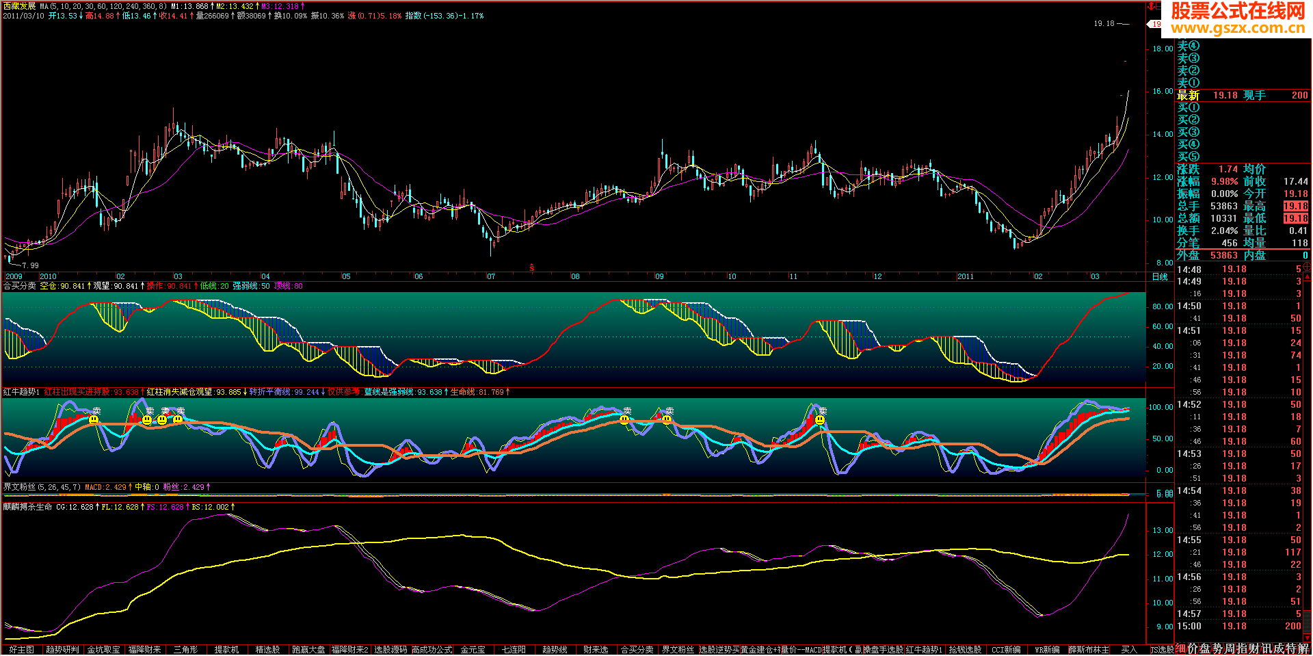Select the 金坑取宝 tab
Screen dimensions: 1313x656
103,650
